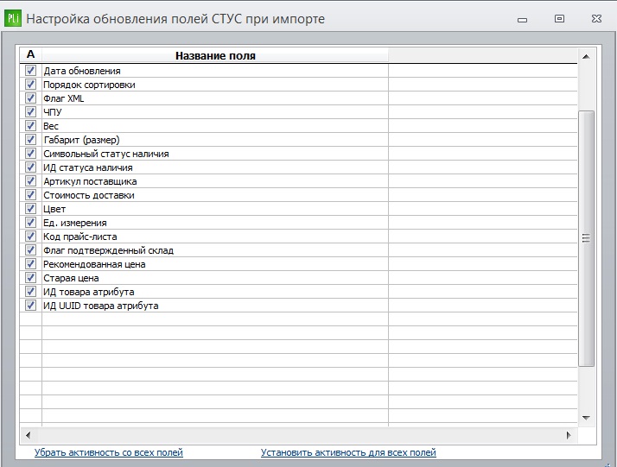This screenshot has width=617, height=467.
Task: Select the Стоимость доставки row text
Action: point(89,195)
